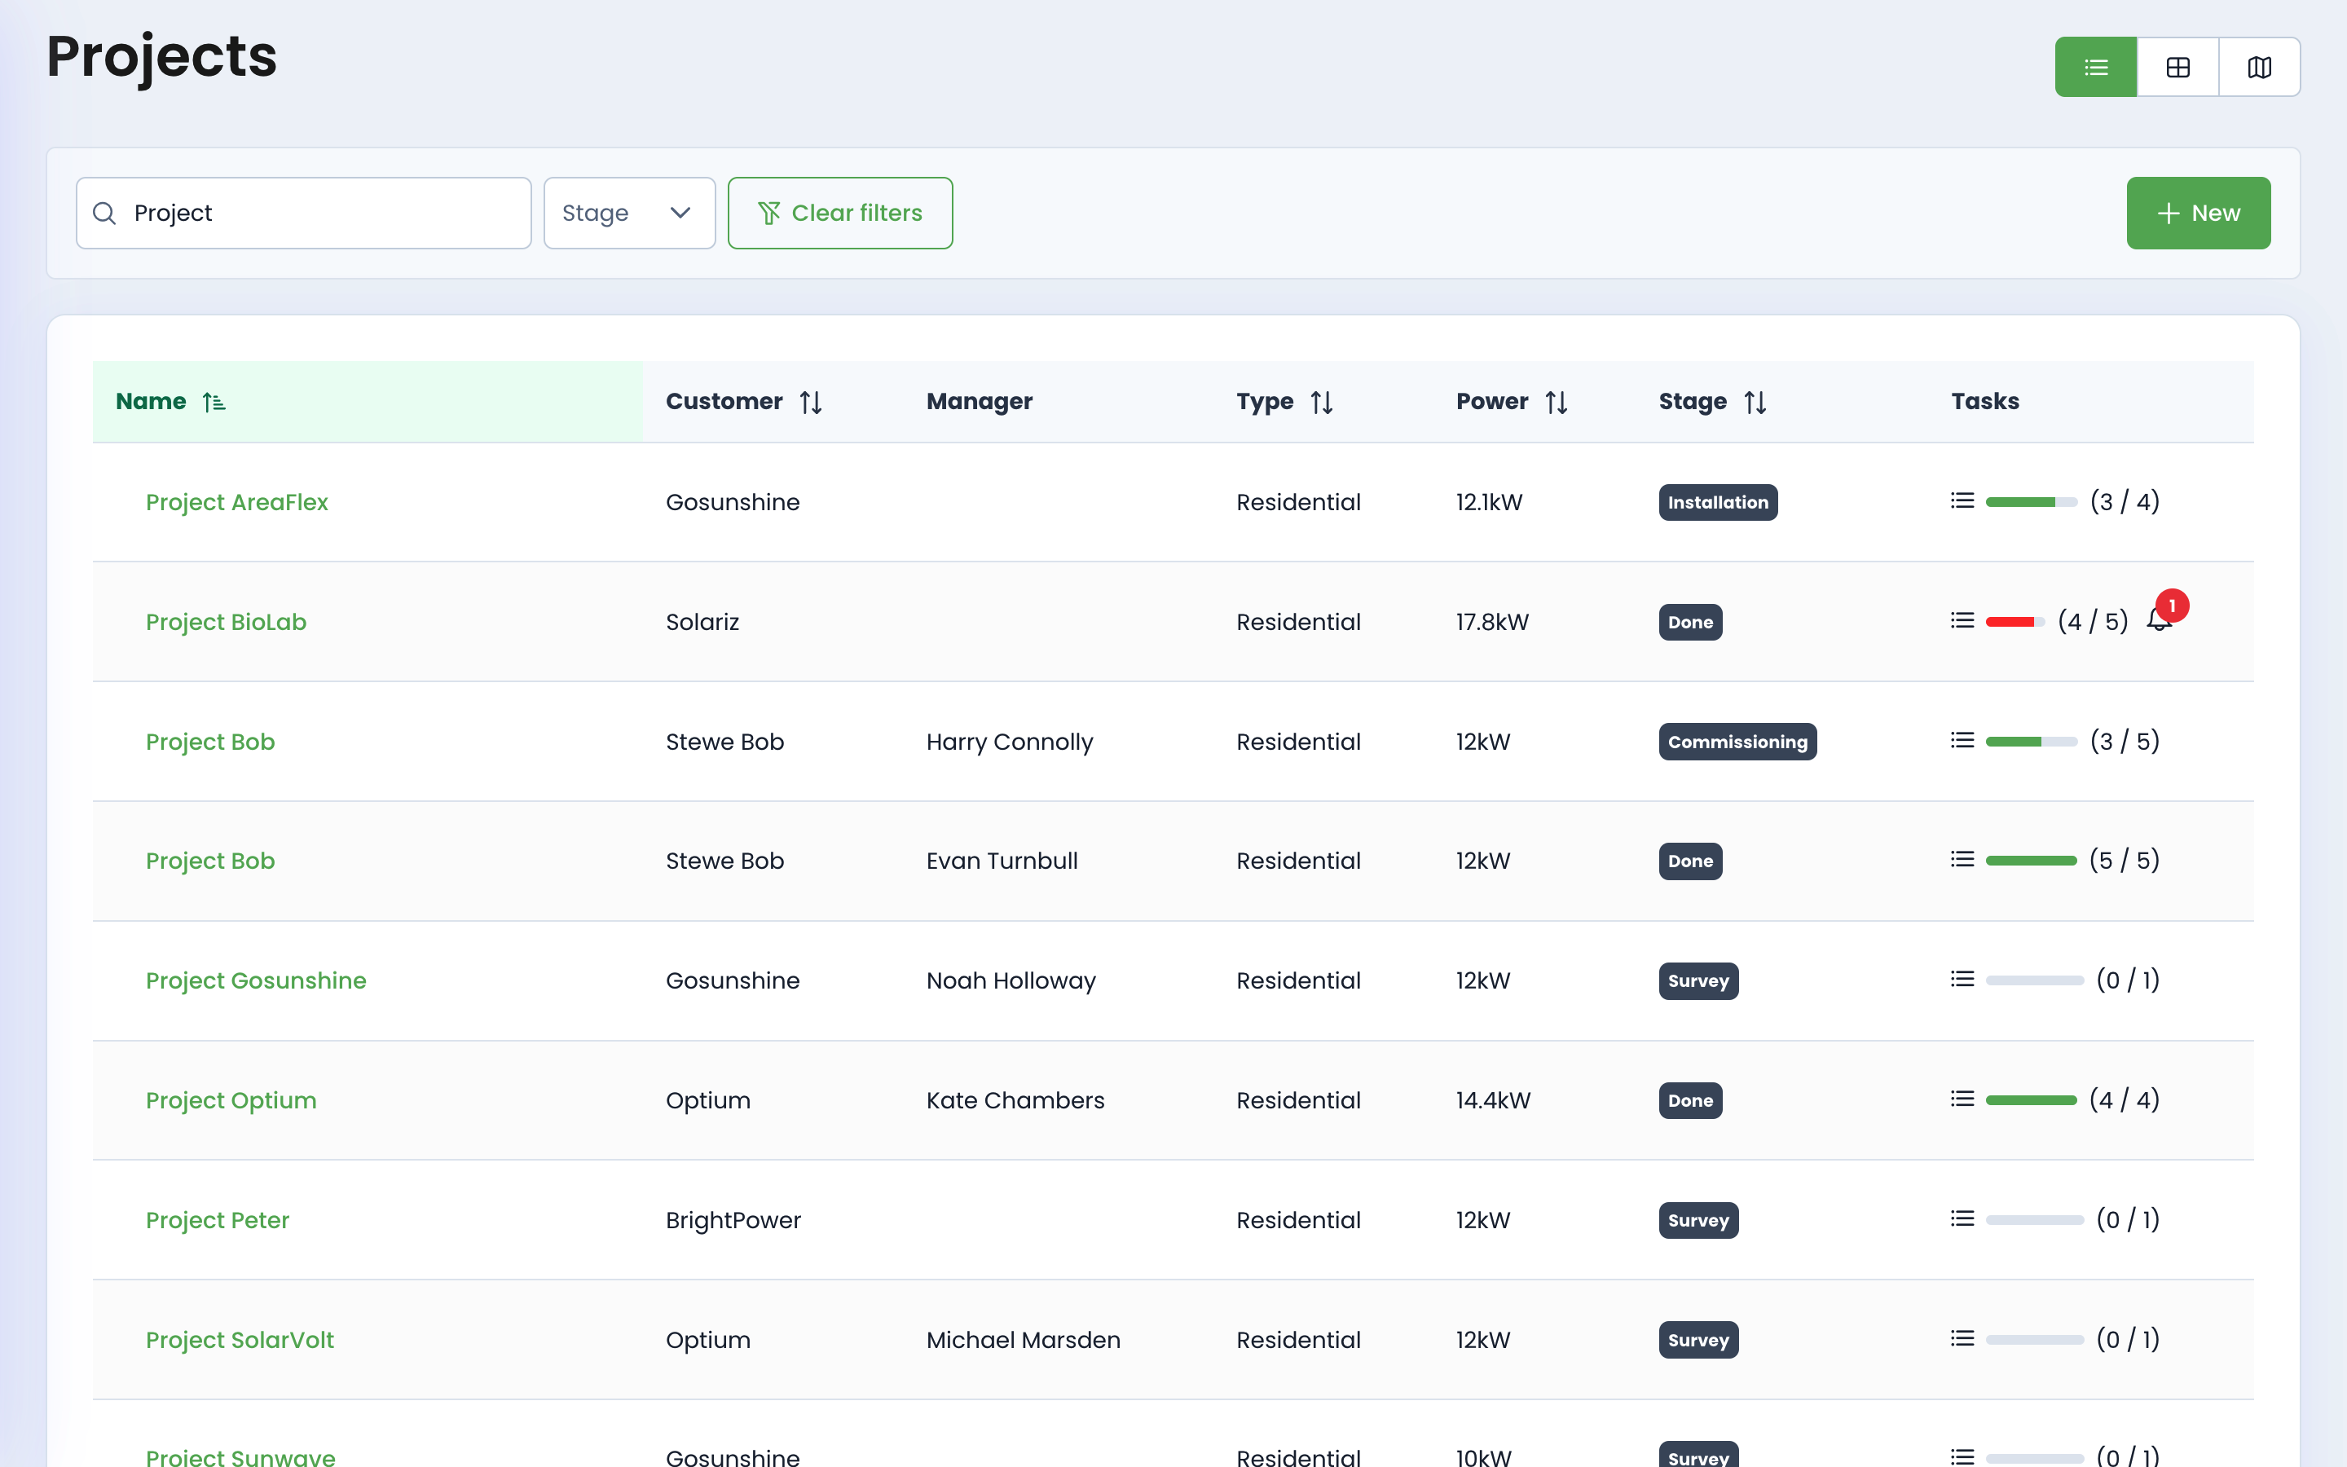This screenshot has width=2347, height=1467.
Task: Clear all filters
Action: coord(840,213)
